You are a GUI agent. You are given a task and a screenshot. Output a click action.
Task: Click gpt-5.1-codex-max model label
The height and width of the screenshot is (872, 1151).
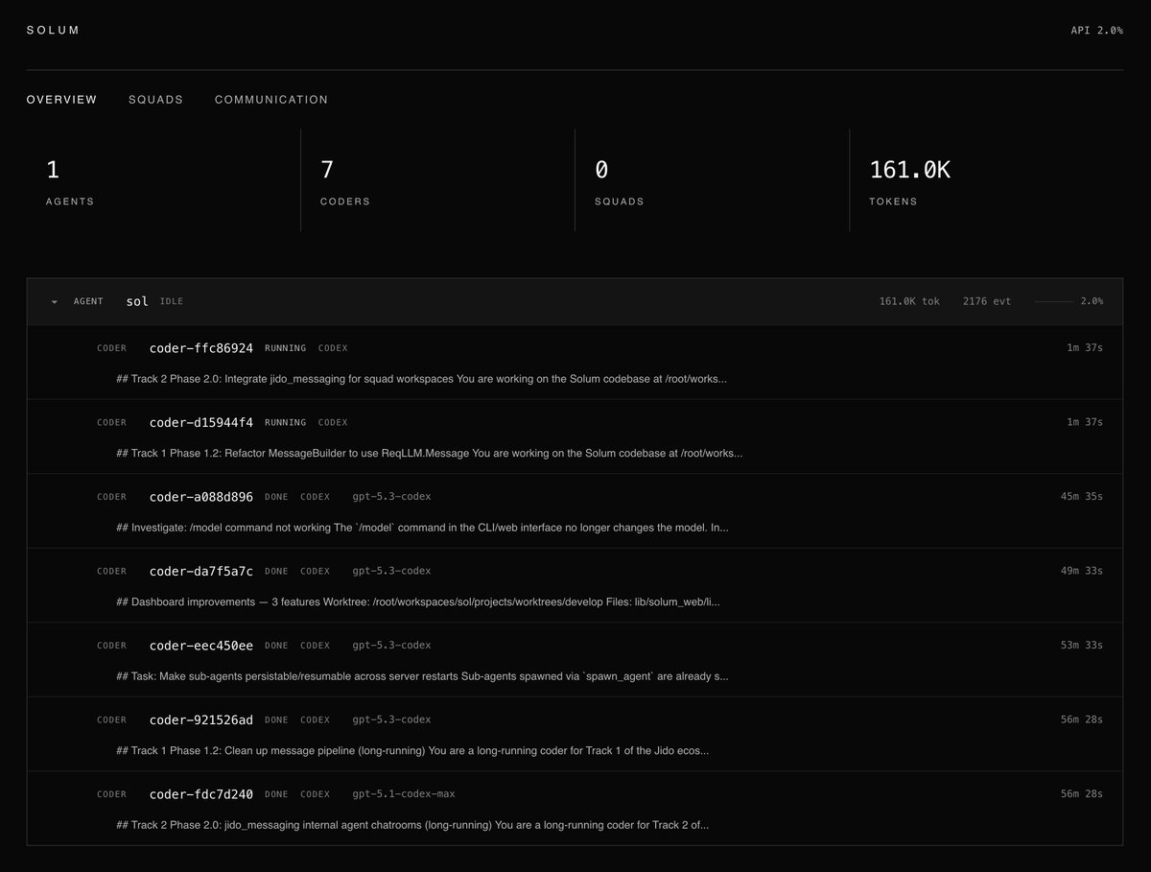click(x=404, y=794)
